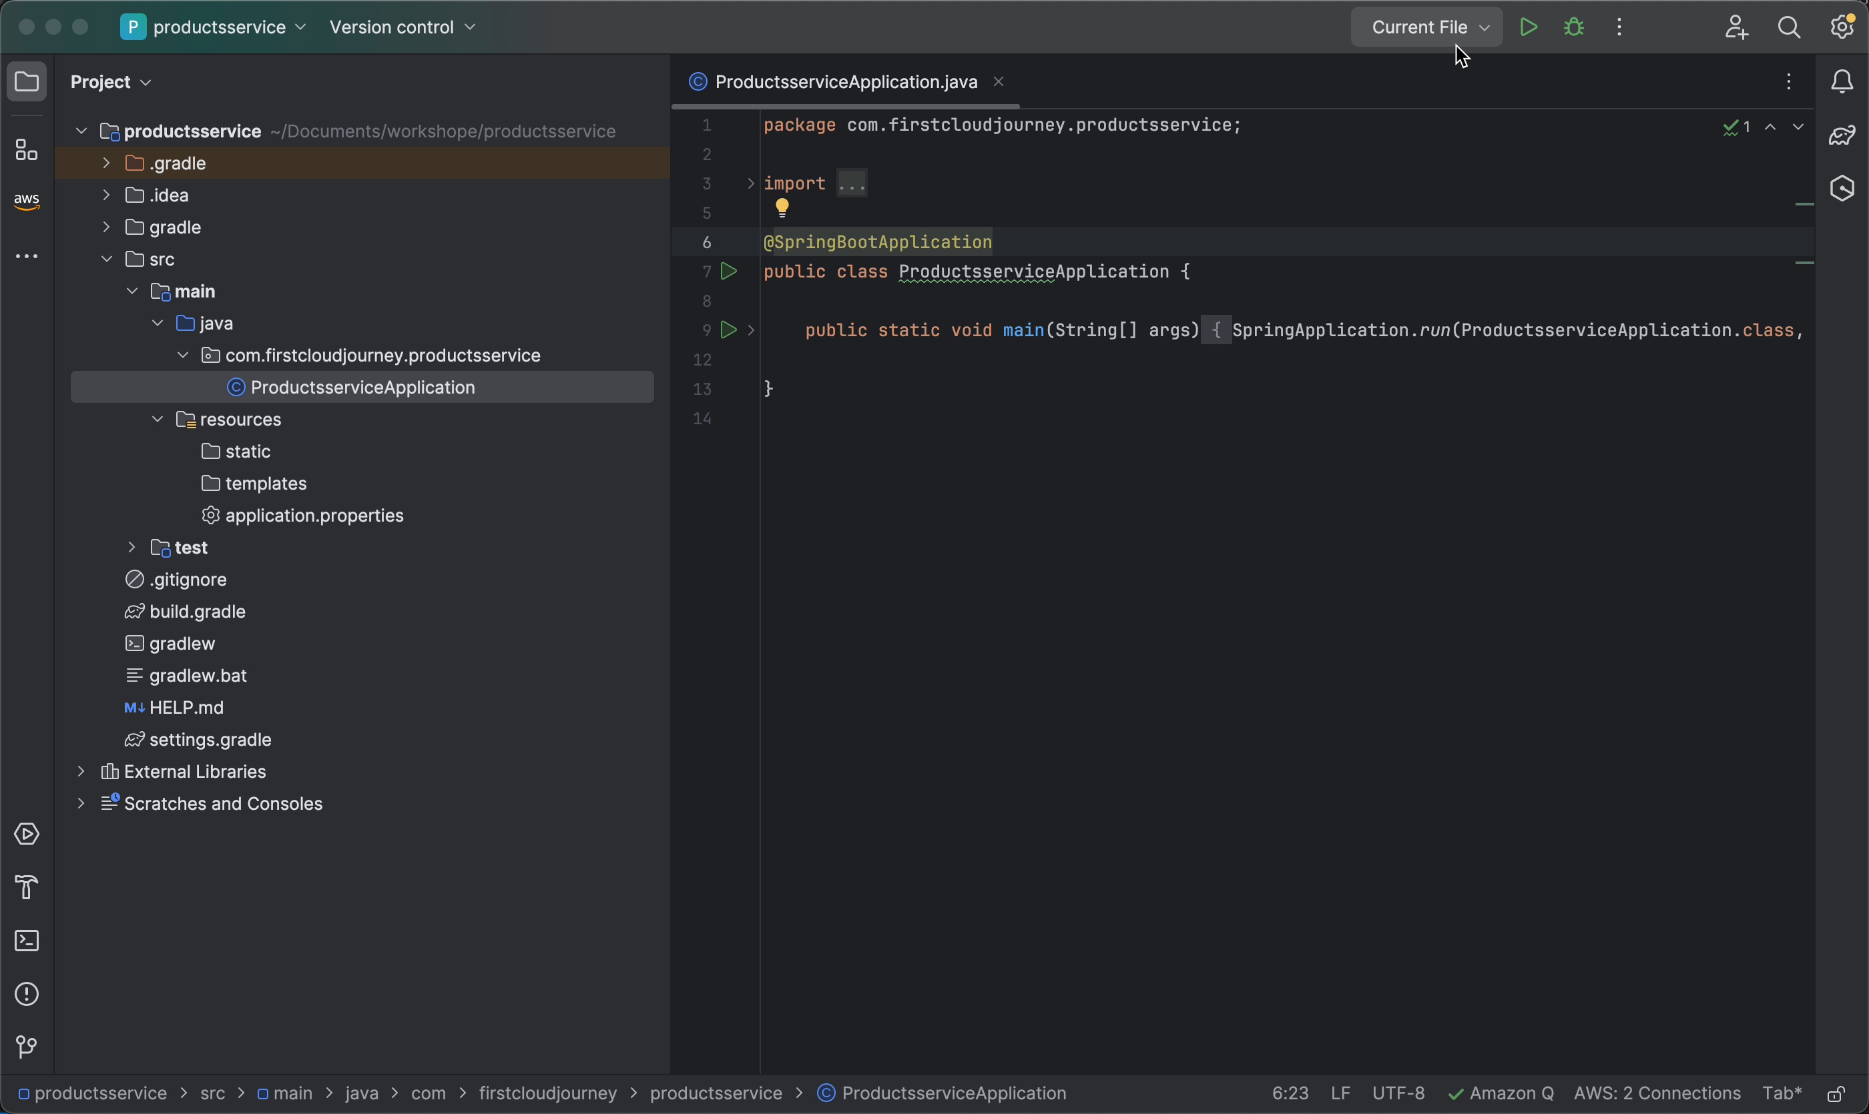Screen dimensions: 1869x1114
Task: Click the yellow lightbulb quick-fix icon
Action: (x=782, y=208)
